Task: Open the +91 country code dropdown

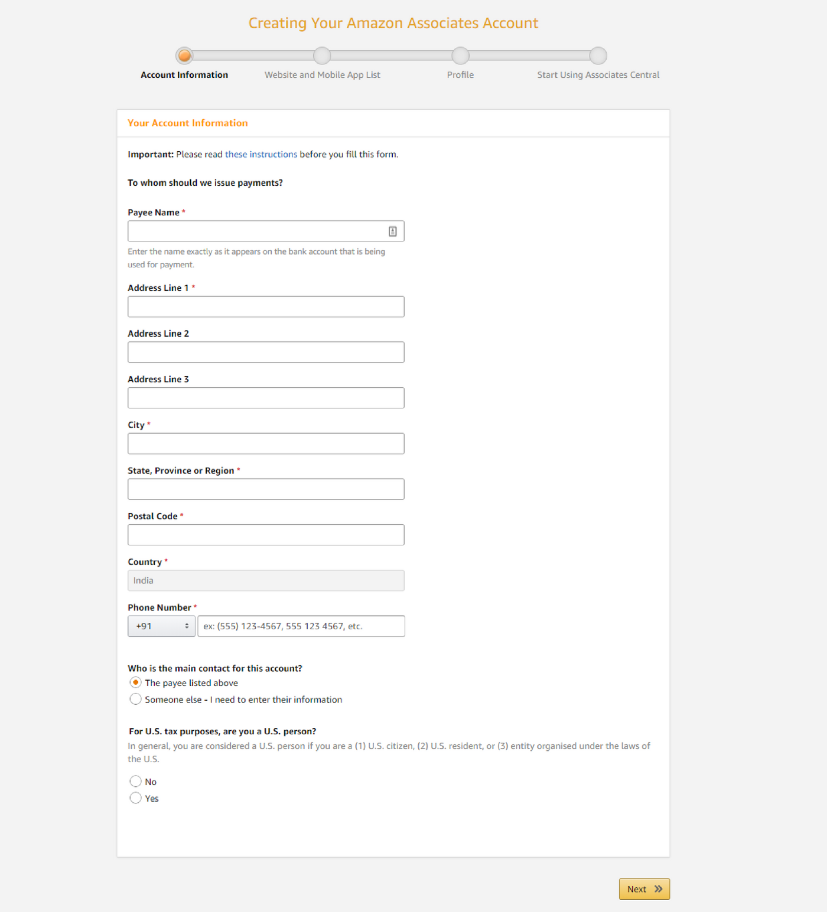Action: coord(161,626)
